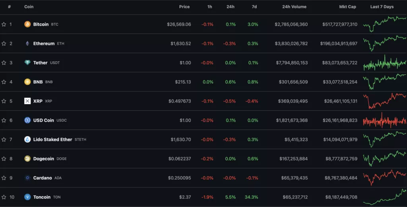This screenshot has width=407, height=207.
Task: Open Lido Staked Ether's sparkline chart
Action: (385, 139)
